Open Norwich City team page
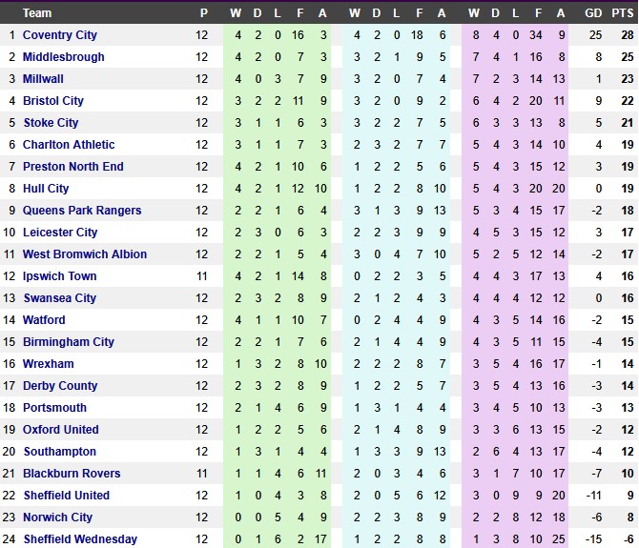The image size is (639, 548). coord(58,518)
